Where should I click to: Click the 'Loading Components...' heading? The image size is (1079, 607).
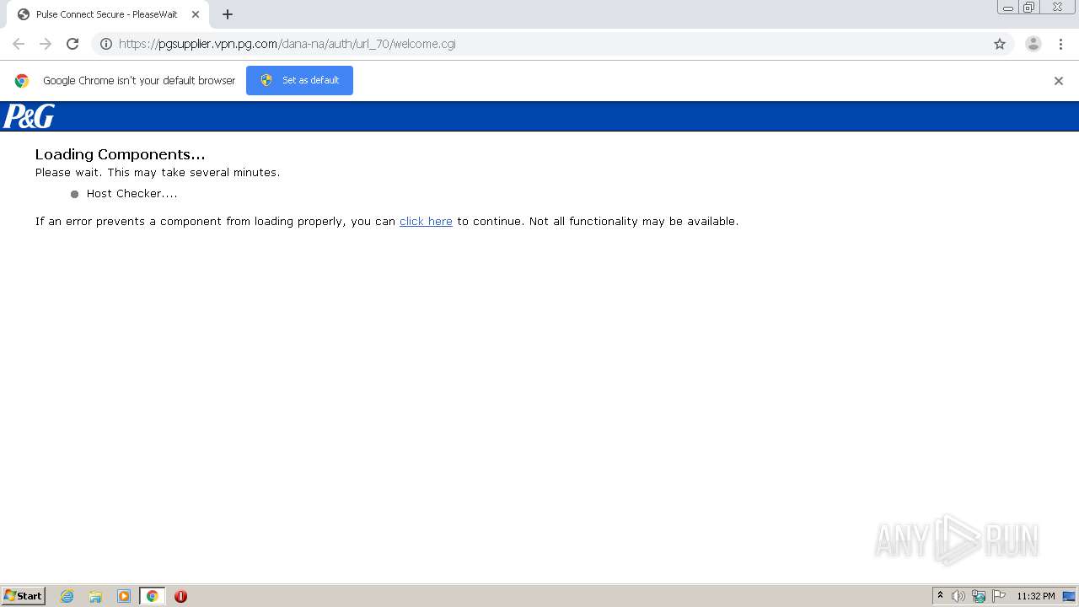120,154
